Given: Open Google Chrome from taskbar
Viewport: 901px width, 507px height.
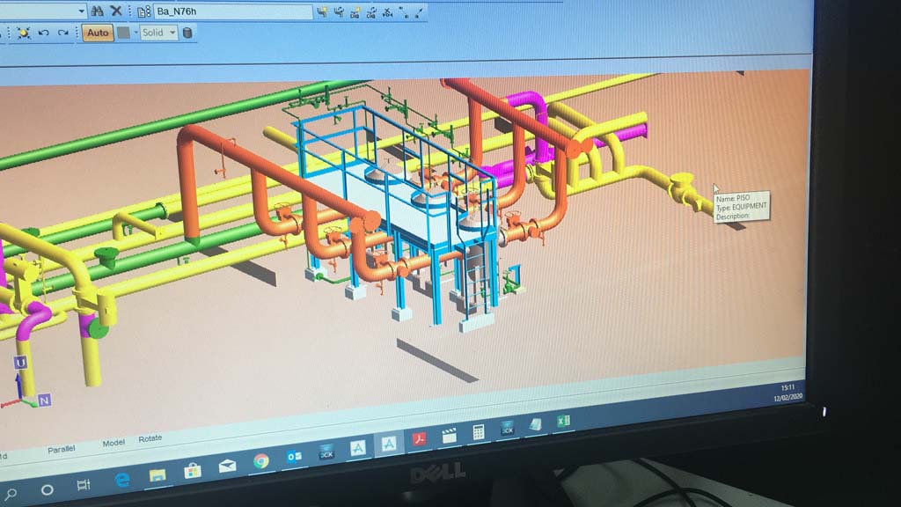Looking at the screenshot, I should tap(260, 461).
